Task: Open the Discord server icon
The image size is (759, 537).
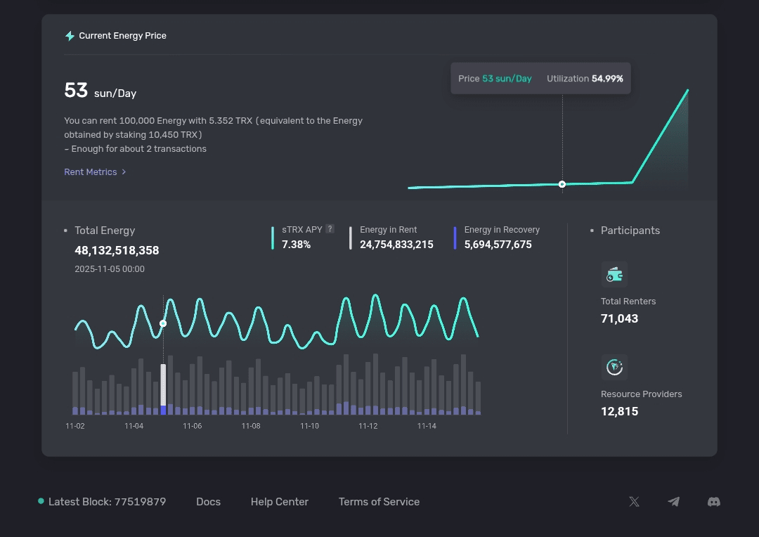Action: (x=713, y=502)
